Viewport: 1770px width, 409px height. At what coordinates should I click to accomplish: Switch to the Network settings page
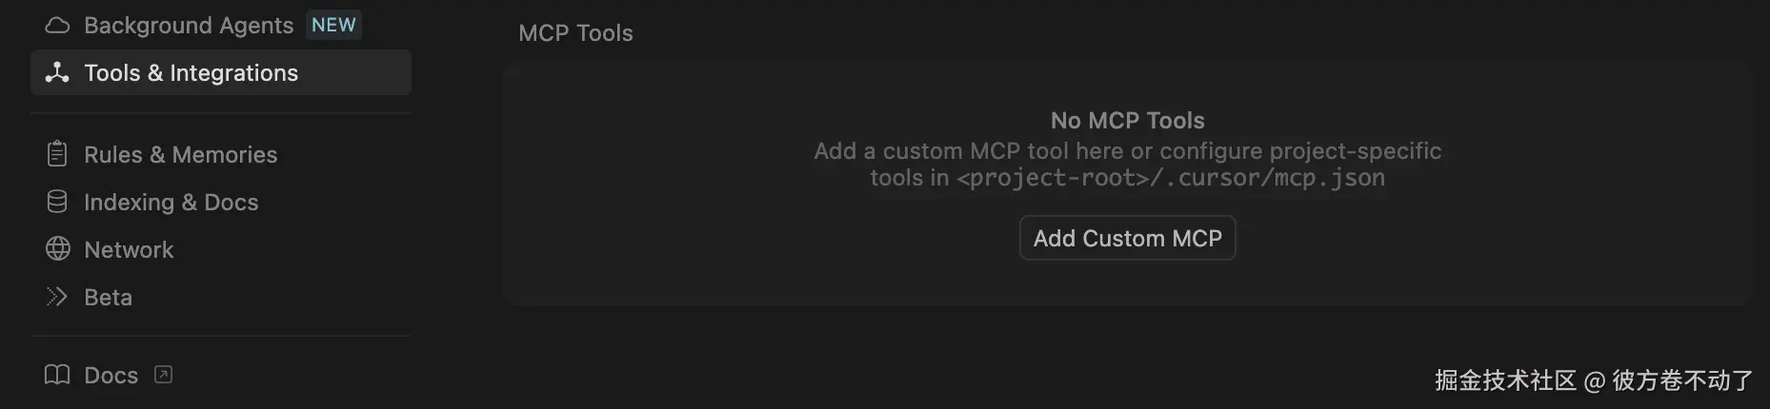coord(129,250)
